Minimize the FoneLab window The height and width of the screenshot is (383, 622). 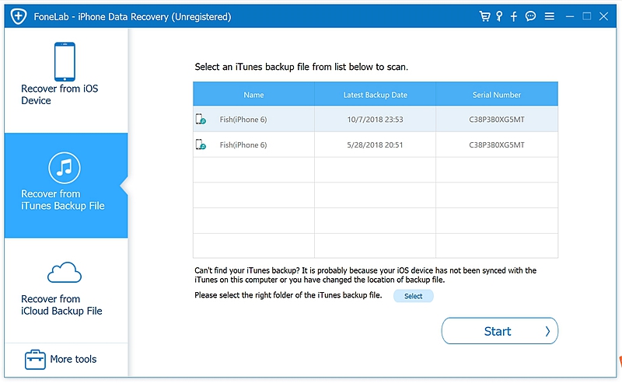click(x=570, y=16)
